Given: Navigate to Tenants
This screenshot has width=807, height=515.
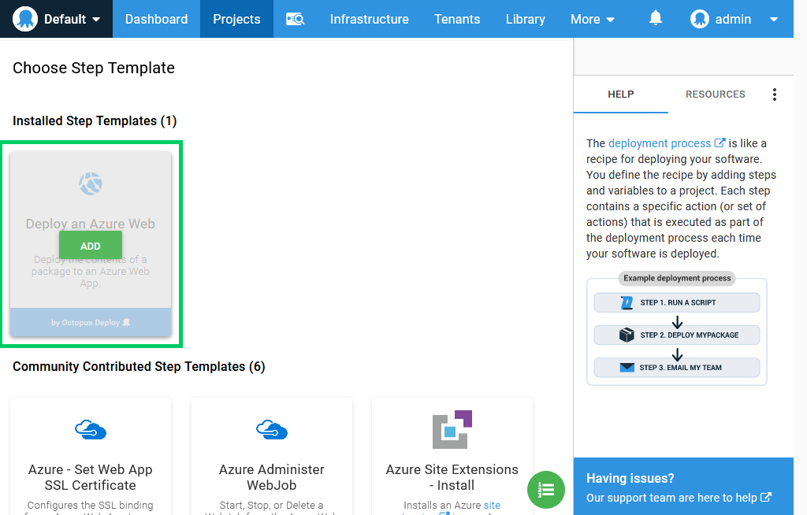Looking at the screenshot, I should 457,19.
